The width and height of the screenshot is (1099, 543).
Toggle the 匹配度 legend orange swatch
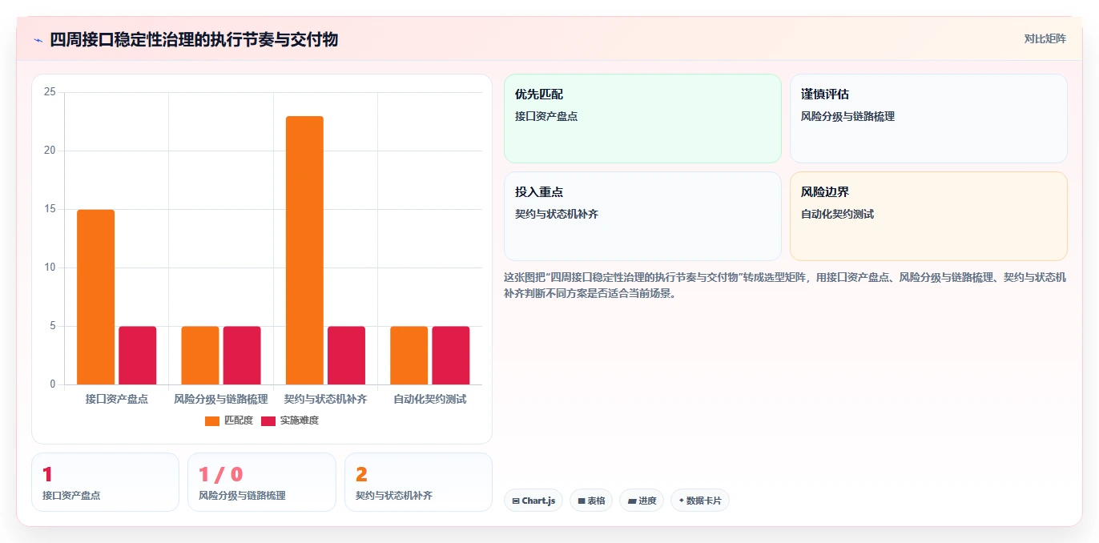(x=212, y=420)
